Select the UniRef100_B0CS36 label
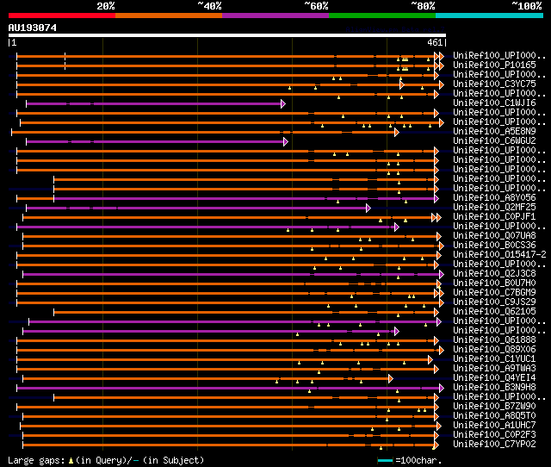This screenshot has height=467, width=551. click(x=494, y=246)
